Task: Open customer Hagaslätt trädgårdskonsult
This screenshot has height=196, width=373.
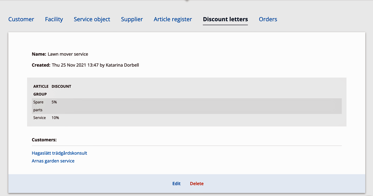Action: point(59,153)
